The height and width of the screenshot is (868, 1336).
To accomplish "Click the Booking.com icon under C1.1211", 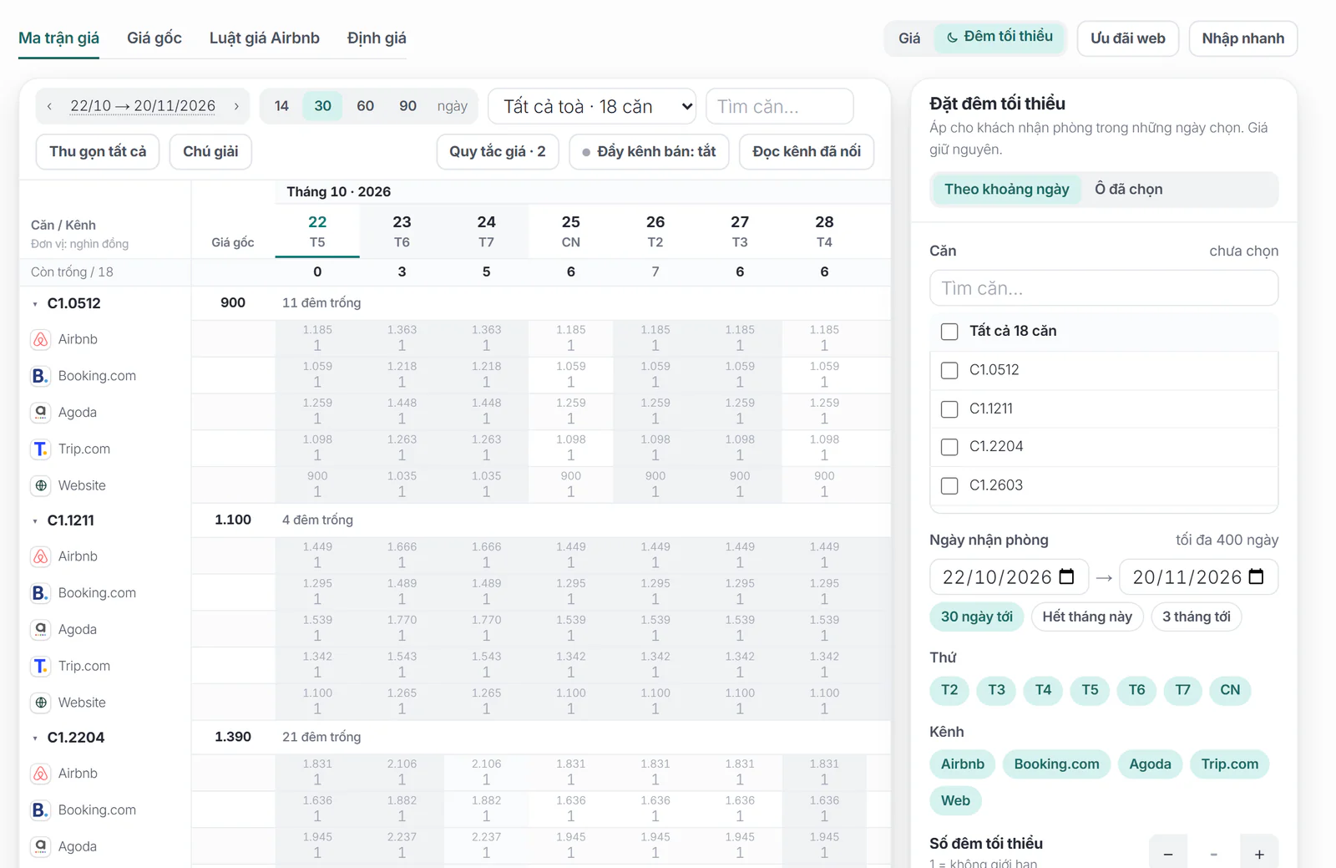I will [41, 593].
